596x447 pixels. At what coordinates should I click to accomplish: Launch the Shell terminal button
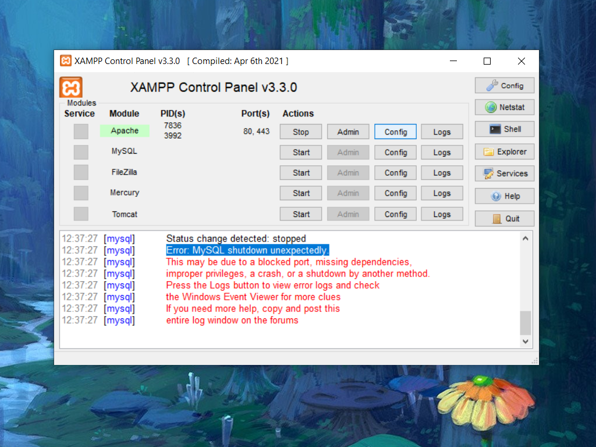coord(505,129)
